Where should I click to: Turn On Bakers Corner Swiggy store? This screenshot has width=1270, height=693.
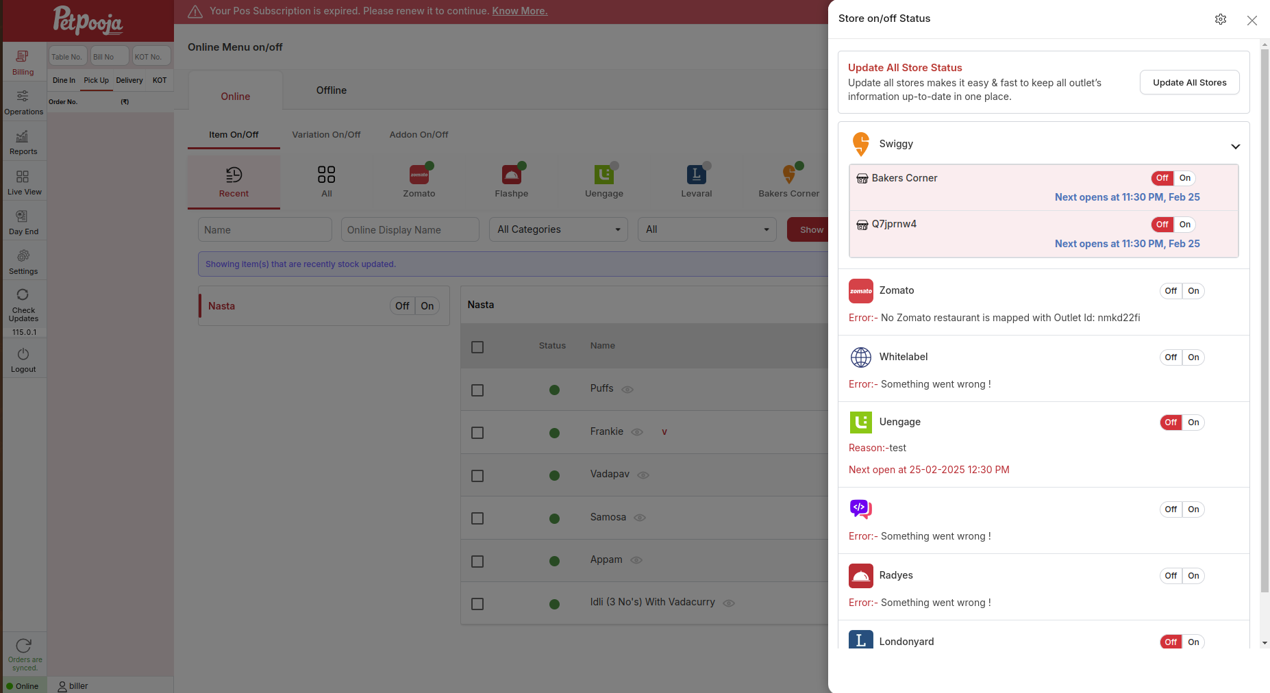pos(1185,178)
